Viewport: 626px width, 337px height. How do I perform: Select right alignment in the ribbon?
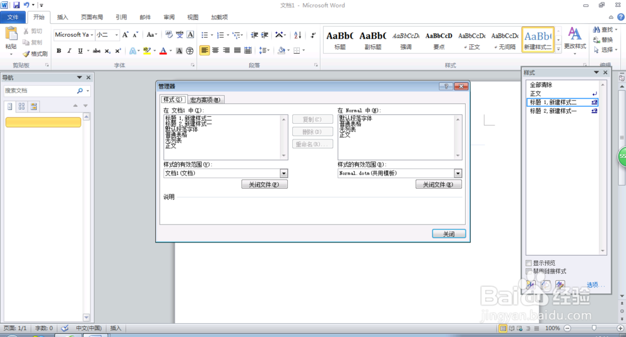click(227, 50)
